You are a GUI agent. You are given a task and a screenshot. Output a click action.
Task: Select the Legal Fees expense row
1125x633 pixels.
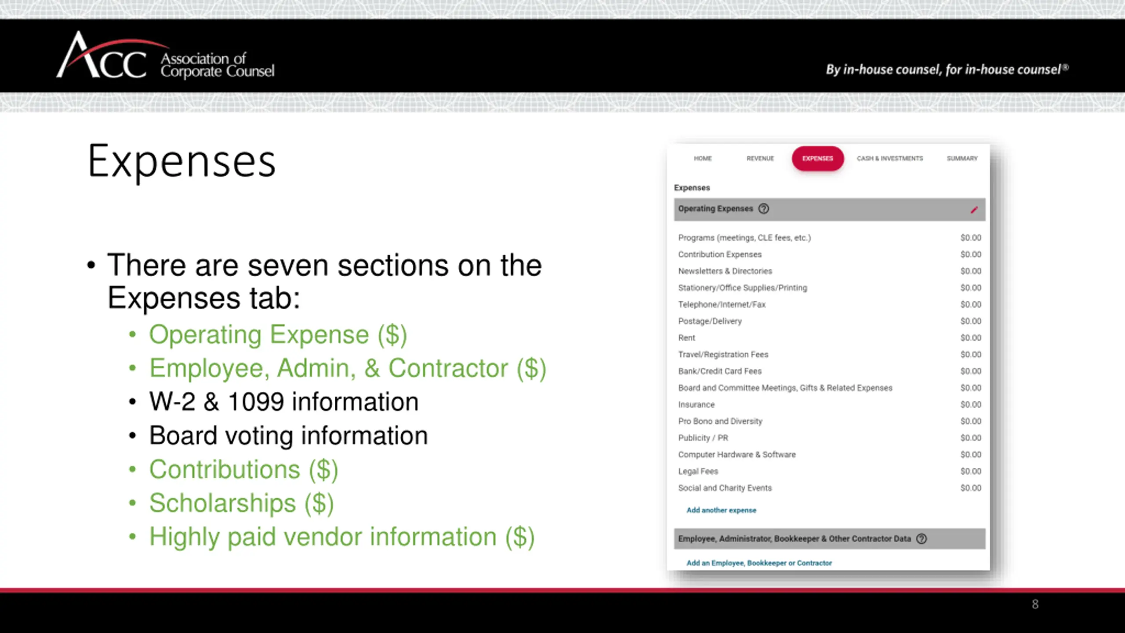698,471
